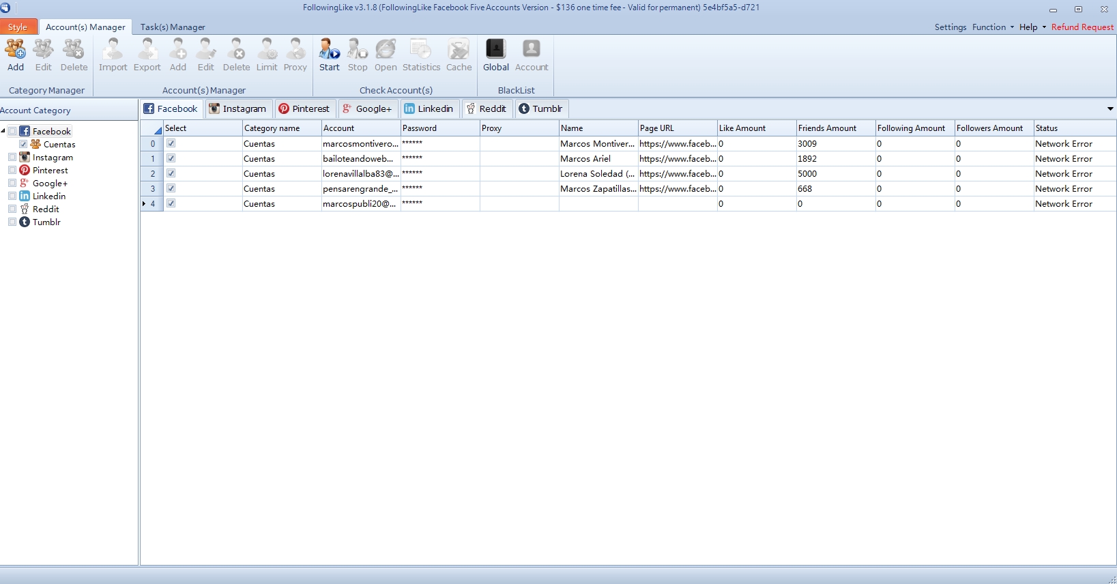Switch to Task(s) Manager tab
This screenshot has width=1117, height=584.
point(173,27)
